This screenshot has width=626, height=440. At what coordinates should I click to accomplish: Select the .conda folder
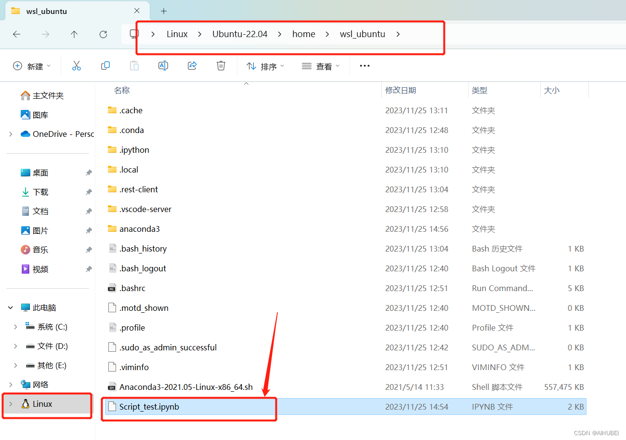(345, 130)
